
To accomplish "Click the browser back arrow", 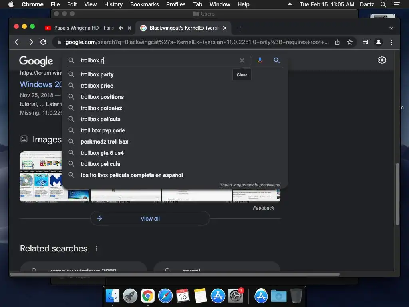I will pos(18,42).
